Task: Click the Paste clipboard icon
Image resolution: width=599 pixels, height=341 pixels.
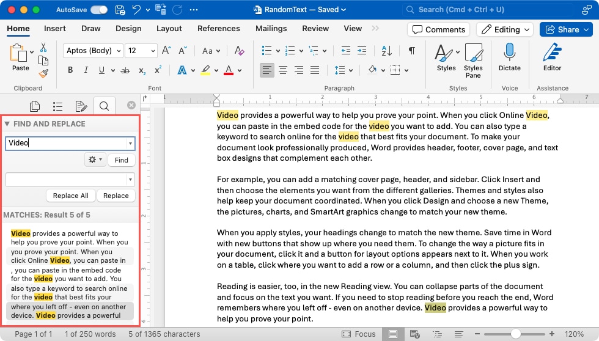Action: [x=18, y=53]
